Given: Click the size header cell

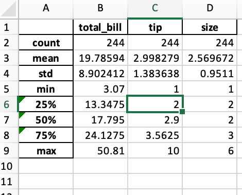Looking at the screenshot, I should coord(210,27).
